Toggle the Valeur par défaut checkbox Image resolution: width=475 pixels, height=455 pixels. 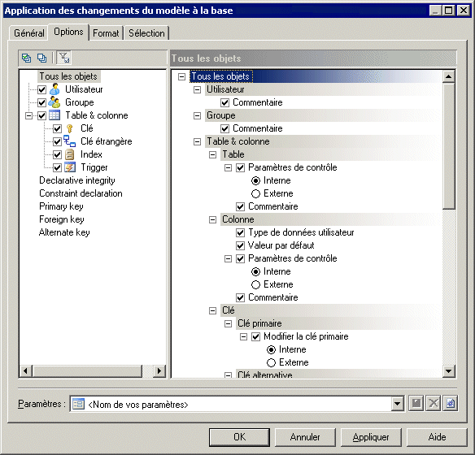click(x=240, y=245)
